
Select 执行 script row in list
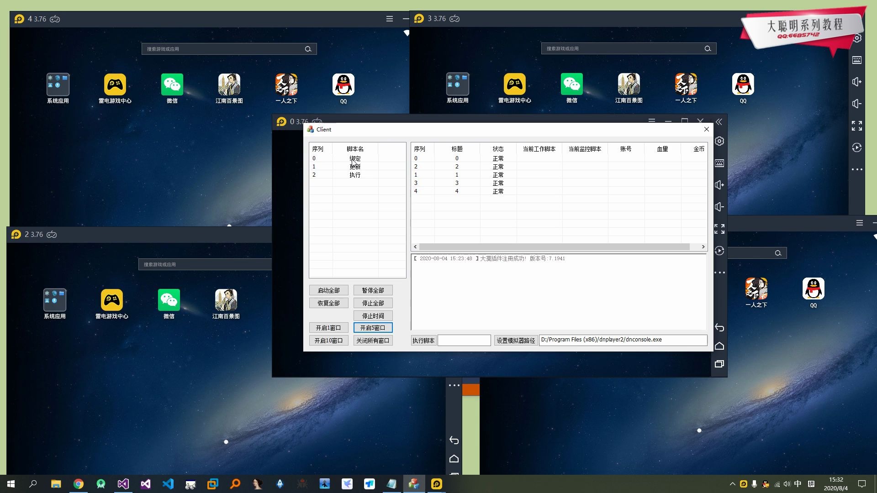pos(355,175)
